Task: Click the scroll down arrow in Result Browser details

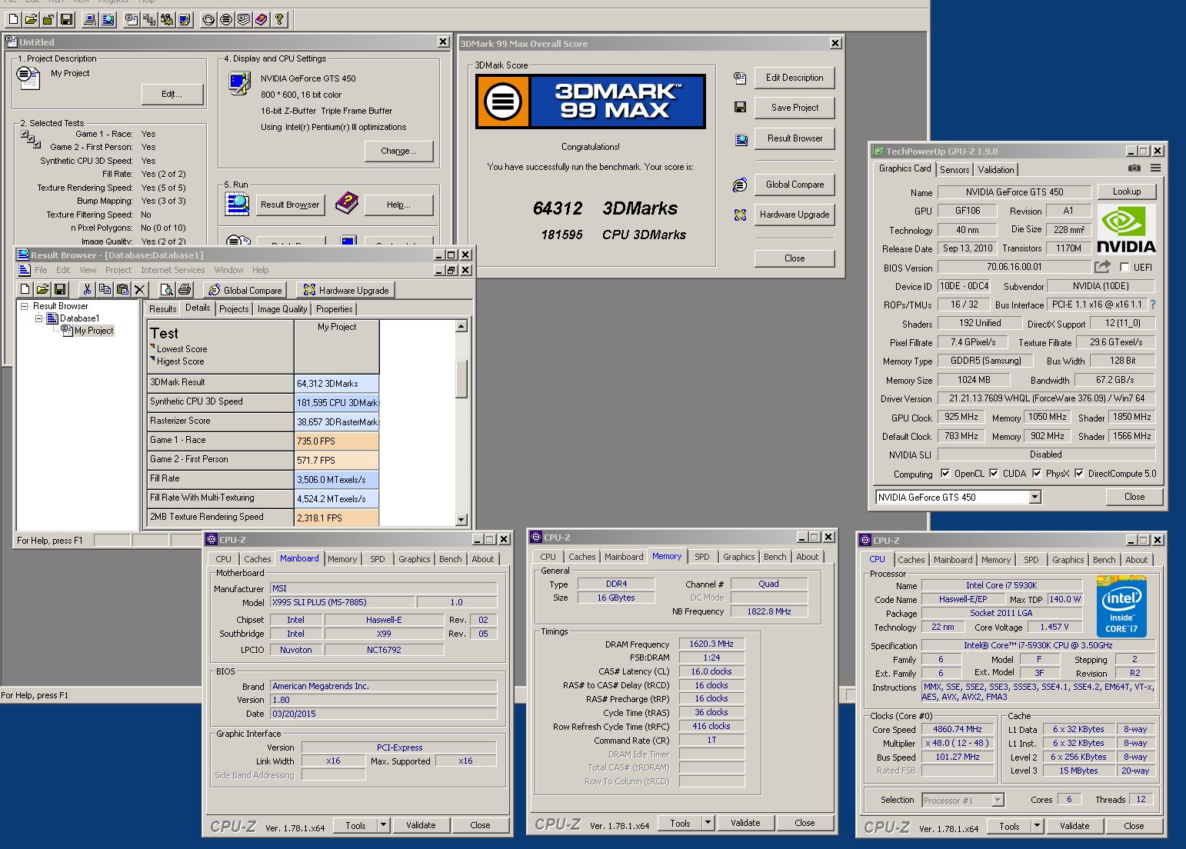Action: coord(461,520)
